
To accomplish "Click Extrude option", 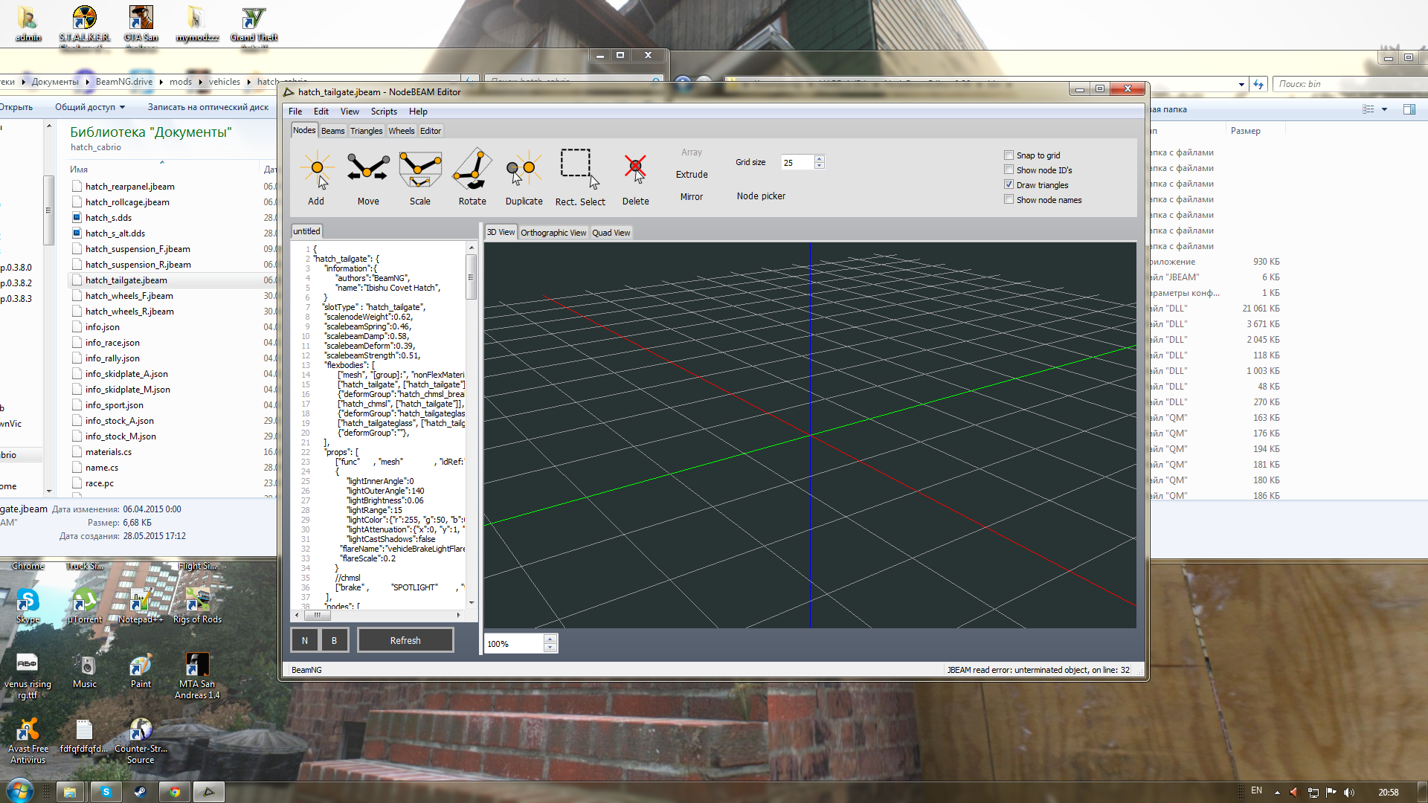I will [x=692, y=175].
